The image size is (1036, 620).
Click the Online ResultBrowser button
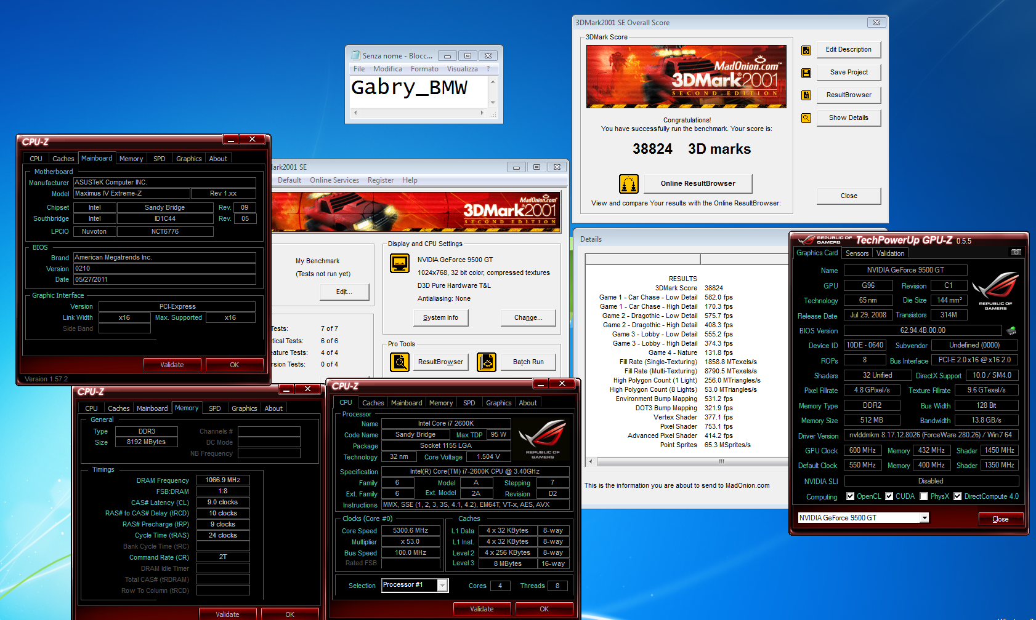(698, 184)
